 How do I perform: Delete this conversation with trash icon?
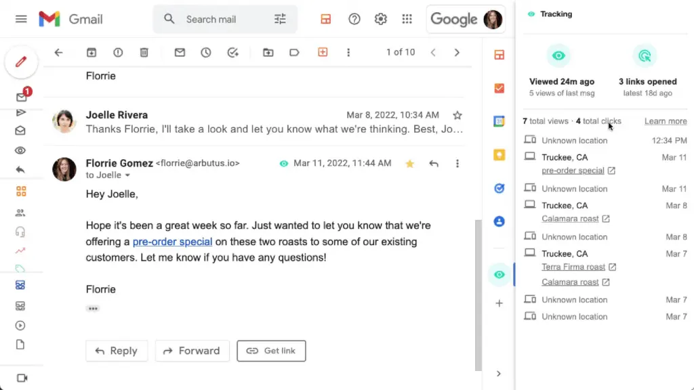[x=144, y=53]
